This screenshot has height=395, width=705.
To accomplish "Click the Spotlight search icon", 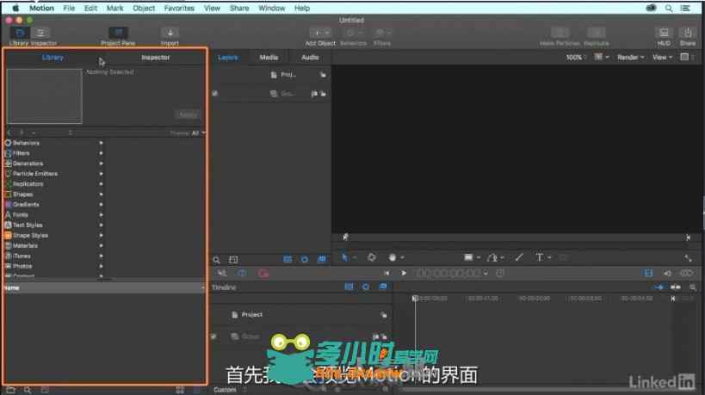I will pyautogui.click(x=669, y=8).
